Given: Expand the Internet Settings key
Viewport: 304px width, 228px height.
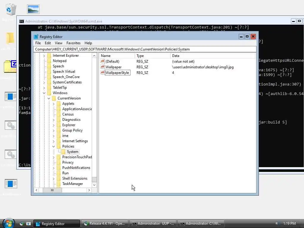Looking at the screenshot, I should [54, 141].
